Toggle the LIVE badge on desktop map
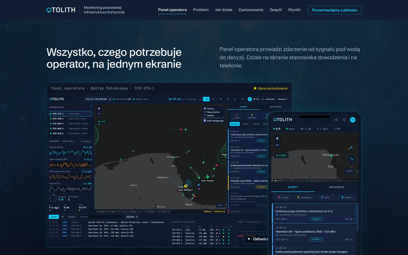This screenshot has width=408, height=255. (x=102, y=122)
